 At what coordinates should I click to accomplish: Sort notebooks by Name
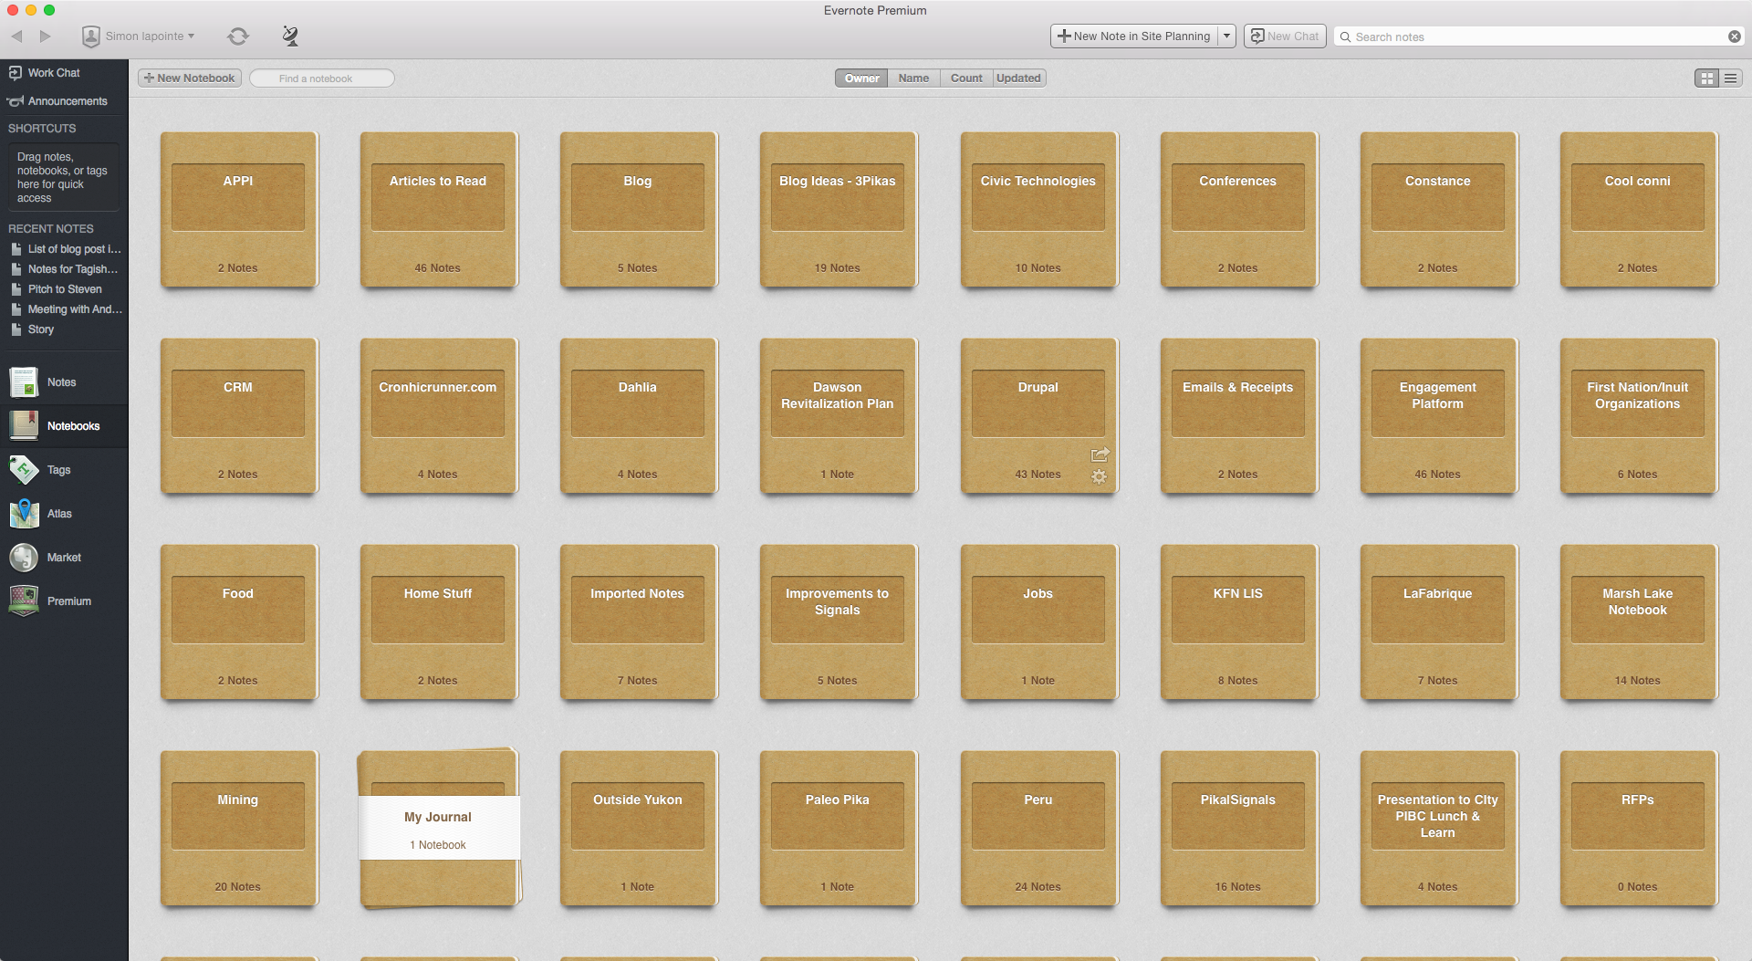pyautogui.click(x=913, y=78)
